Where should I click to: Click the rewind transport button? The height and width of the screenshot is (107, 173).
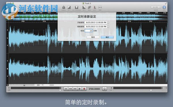pos(70,89)
